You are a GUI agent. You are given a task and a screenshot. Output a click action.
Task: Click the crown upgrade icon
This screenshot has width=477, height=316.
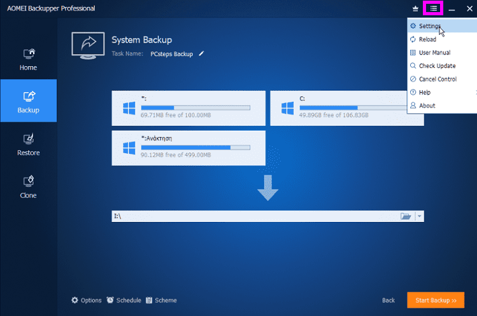[x=415, y=8]
